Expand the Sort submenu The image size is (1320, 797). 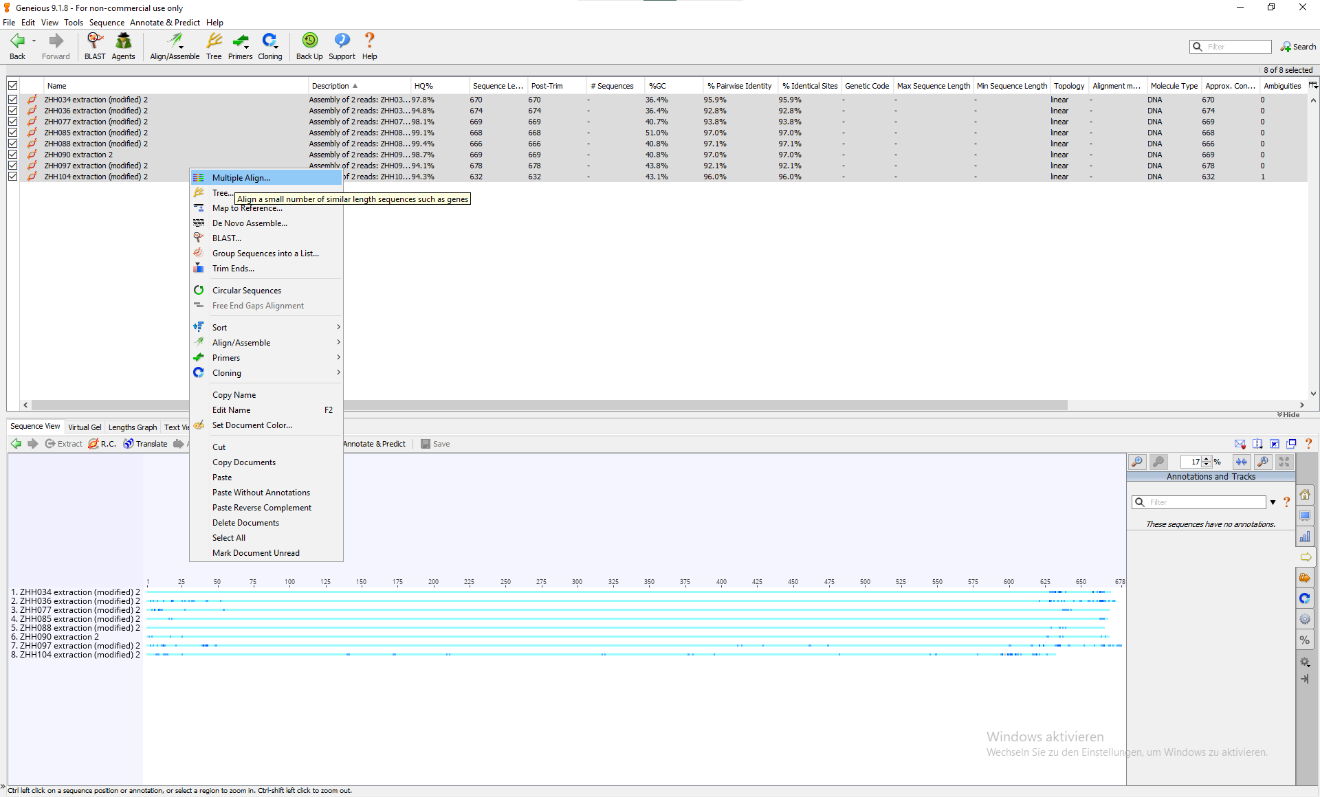pos(267,328)
